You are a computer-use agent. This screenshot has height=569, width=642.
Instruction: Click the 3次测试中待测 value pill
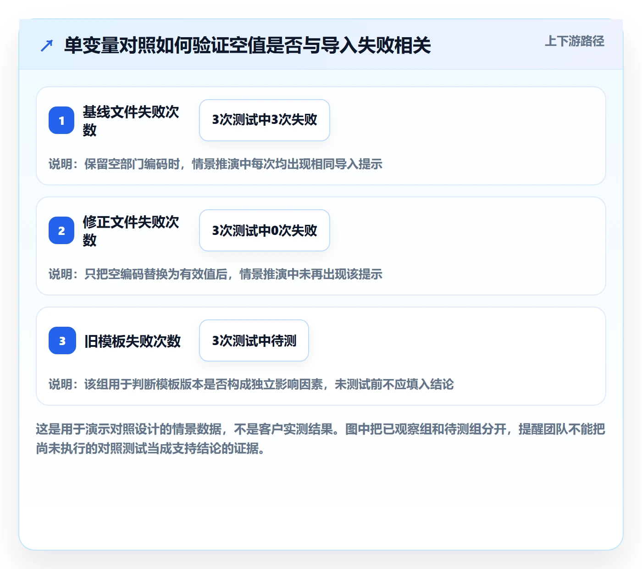point(254,340)
